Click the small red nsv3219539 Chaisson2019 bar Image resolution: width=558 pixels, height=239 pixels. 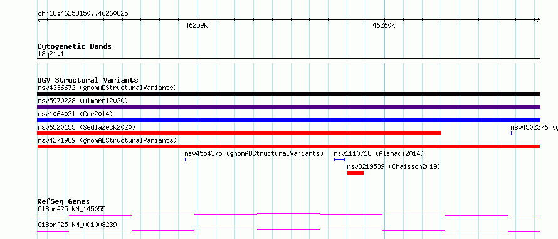pos(355,173)
